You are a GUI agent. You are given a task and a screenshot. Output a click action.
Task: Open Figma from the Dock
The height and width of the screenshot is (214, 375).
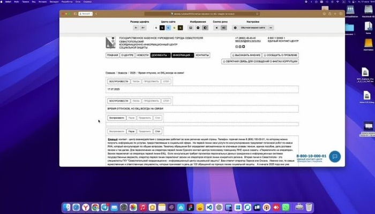(x=190, y=207)
